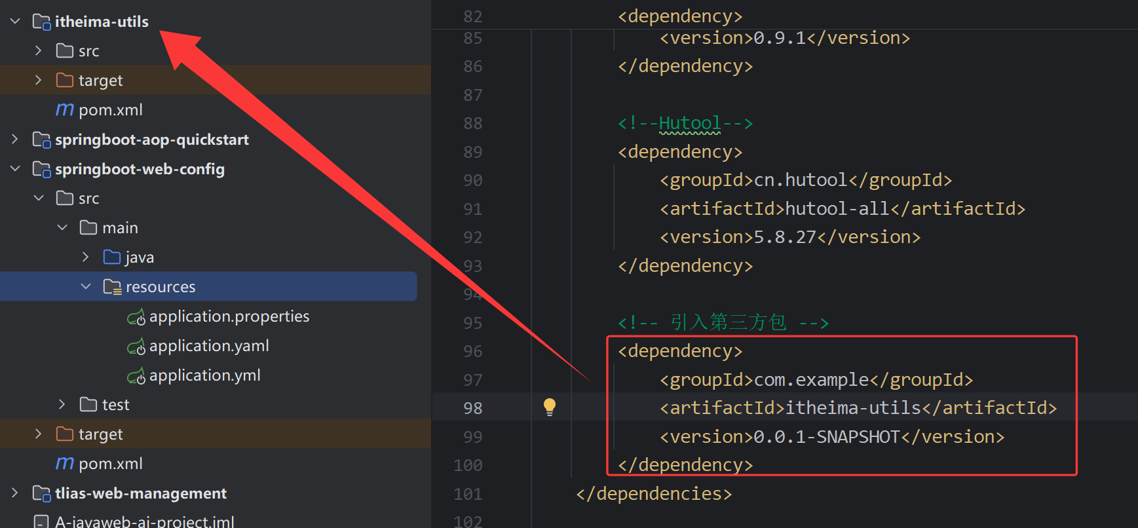Click the sticky dependency header line 82
This screenshot has width=1138, height=528.
tap(680, 16)
